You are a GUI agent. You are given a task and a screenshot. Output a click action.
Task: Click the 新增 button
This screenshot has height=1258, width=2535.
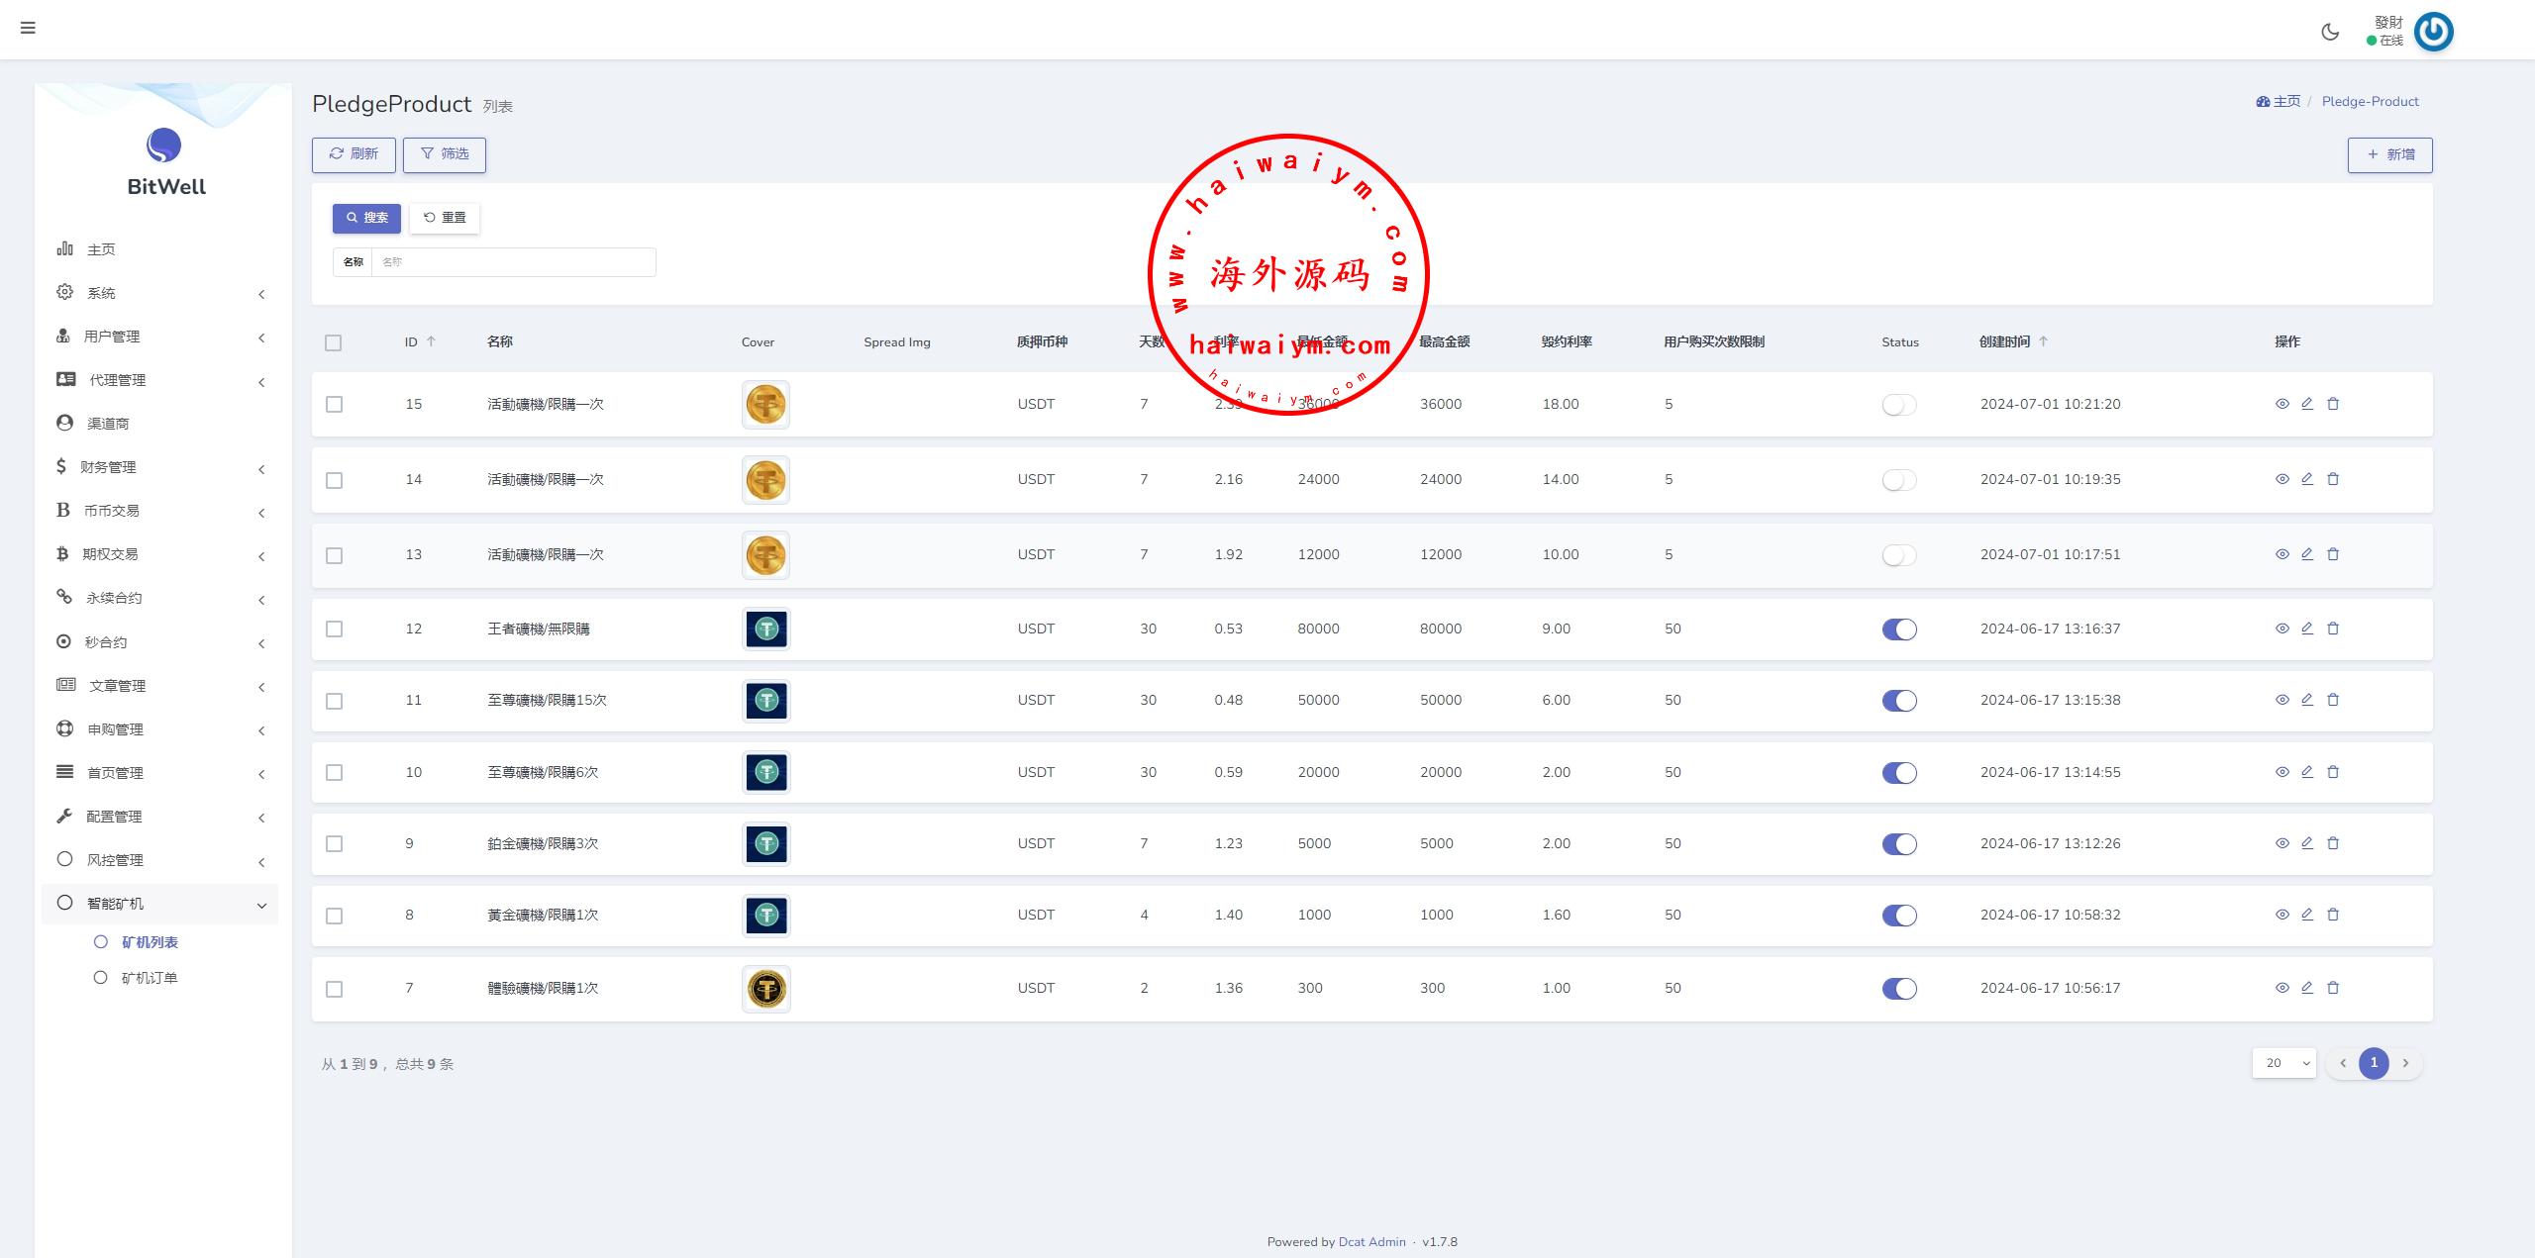(2389, 154)
